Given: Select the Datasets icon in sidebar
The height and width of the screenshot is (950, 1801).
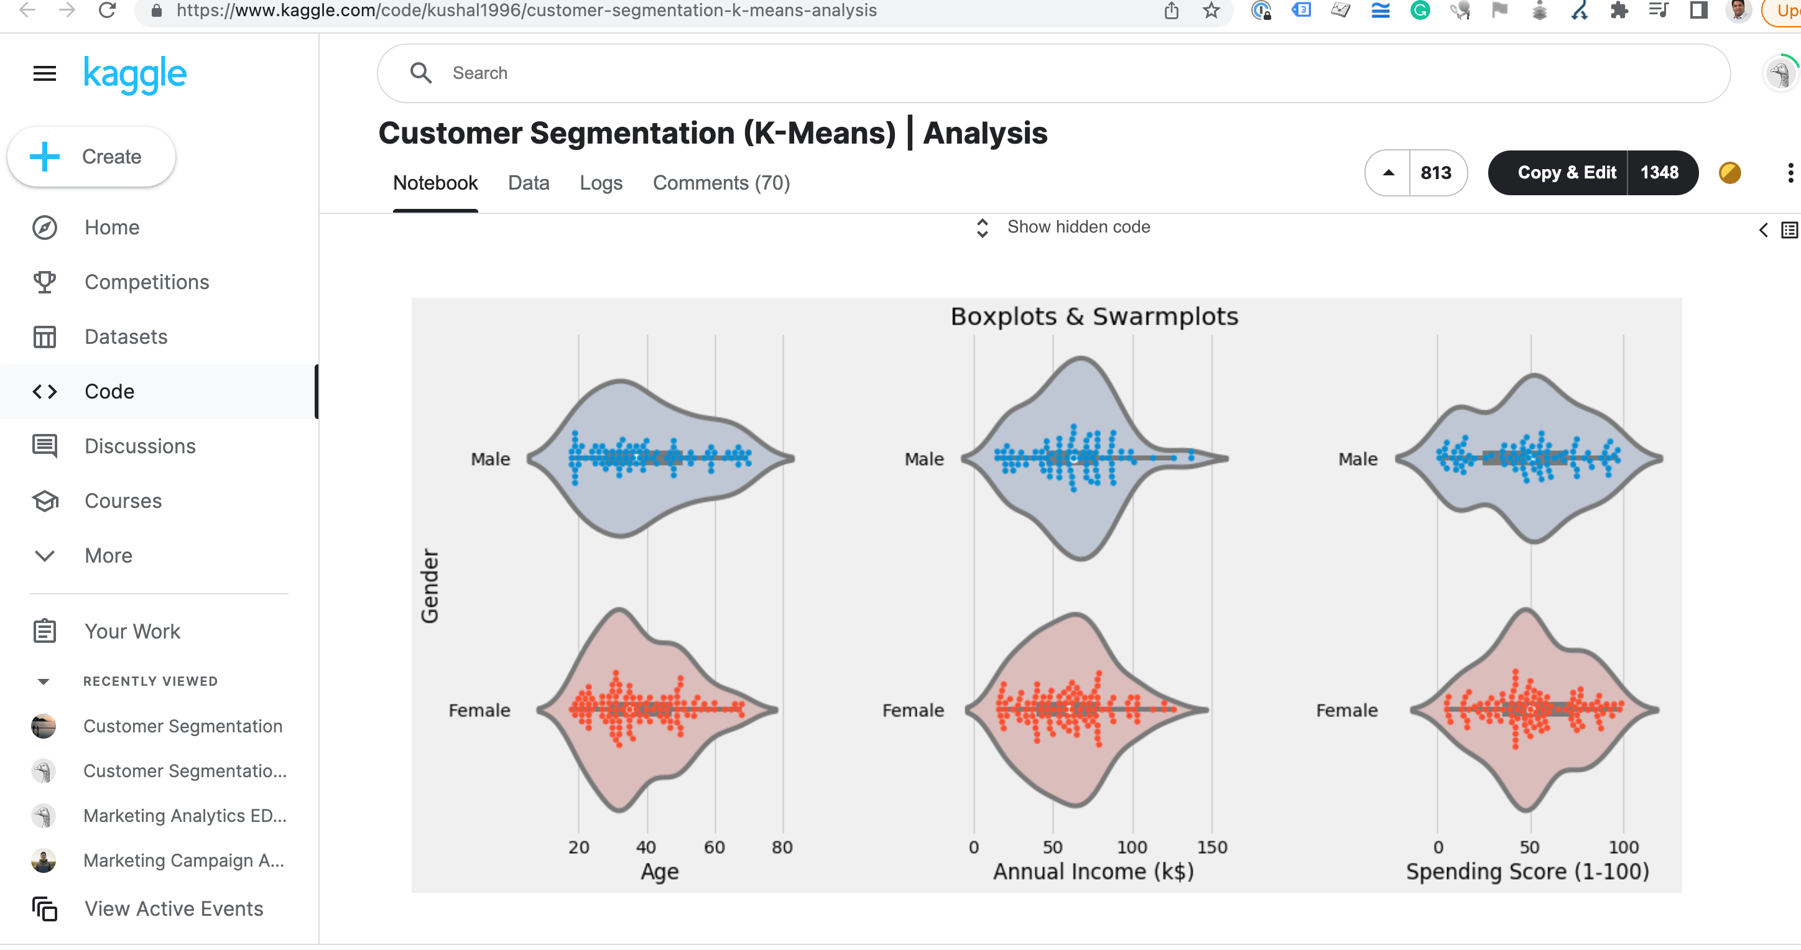Looking at the screenshot, I should [44, 336].
